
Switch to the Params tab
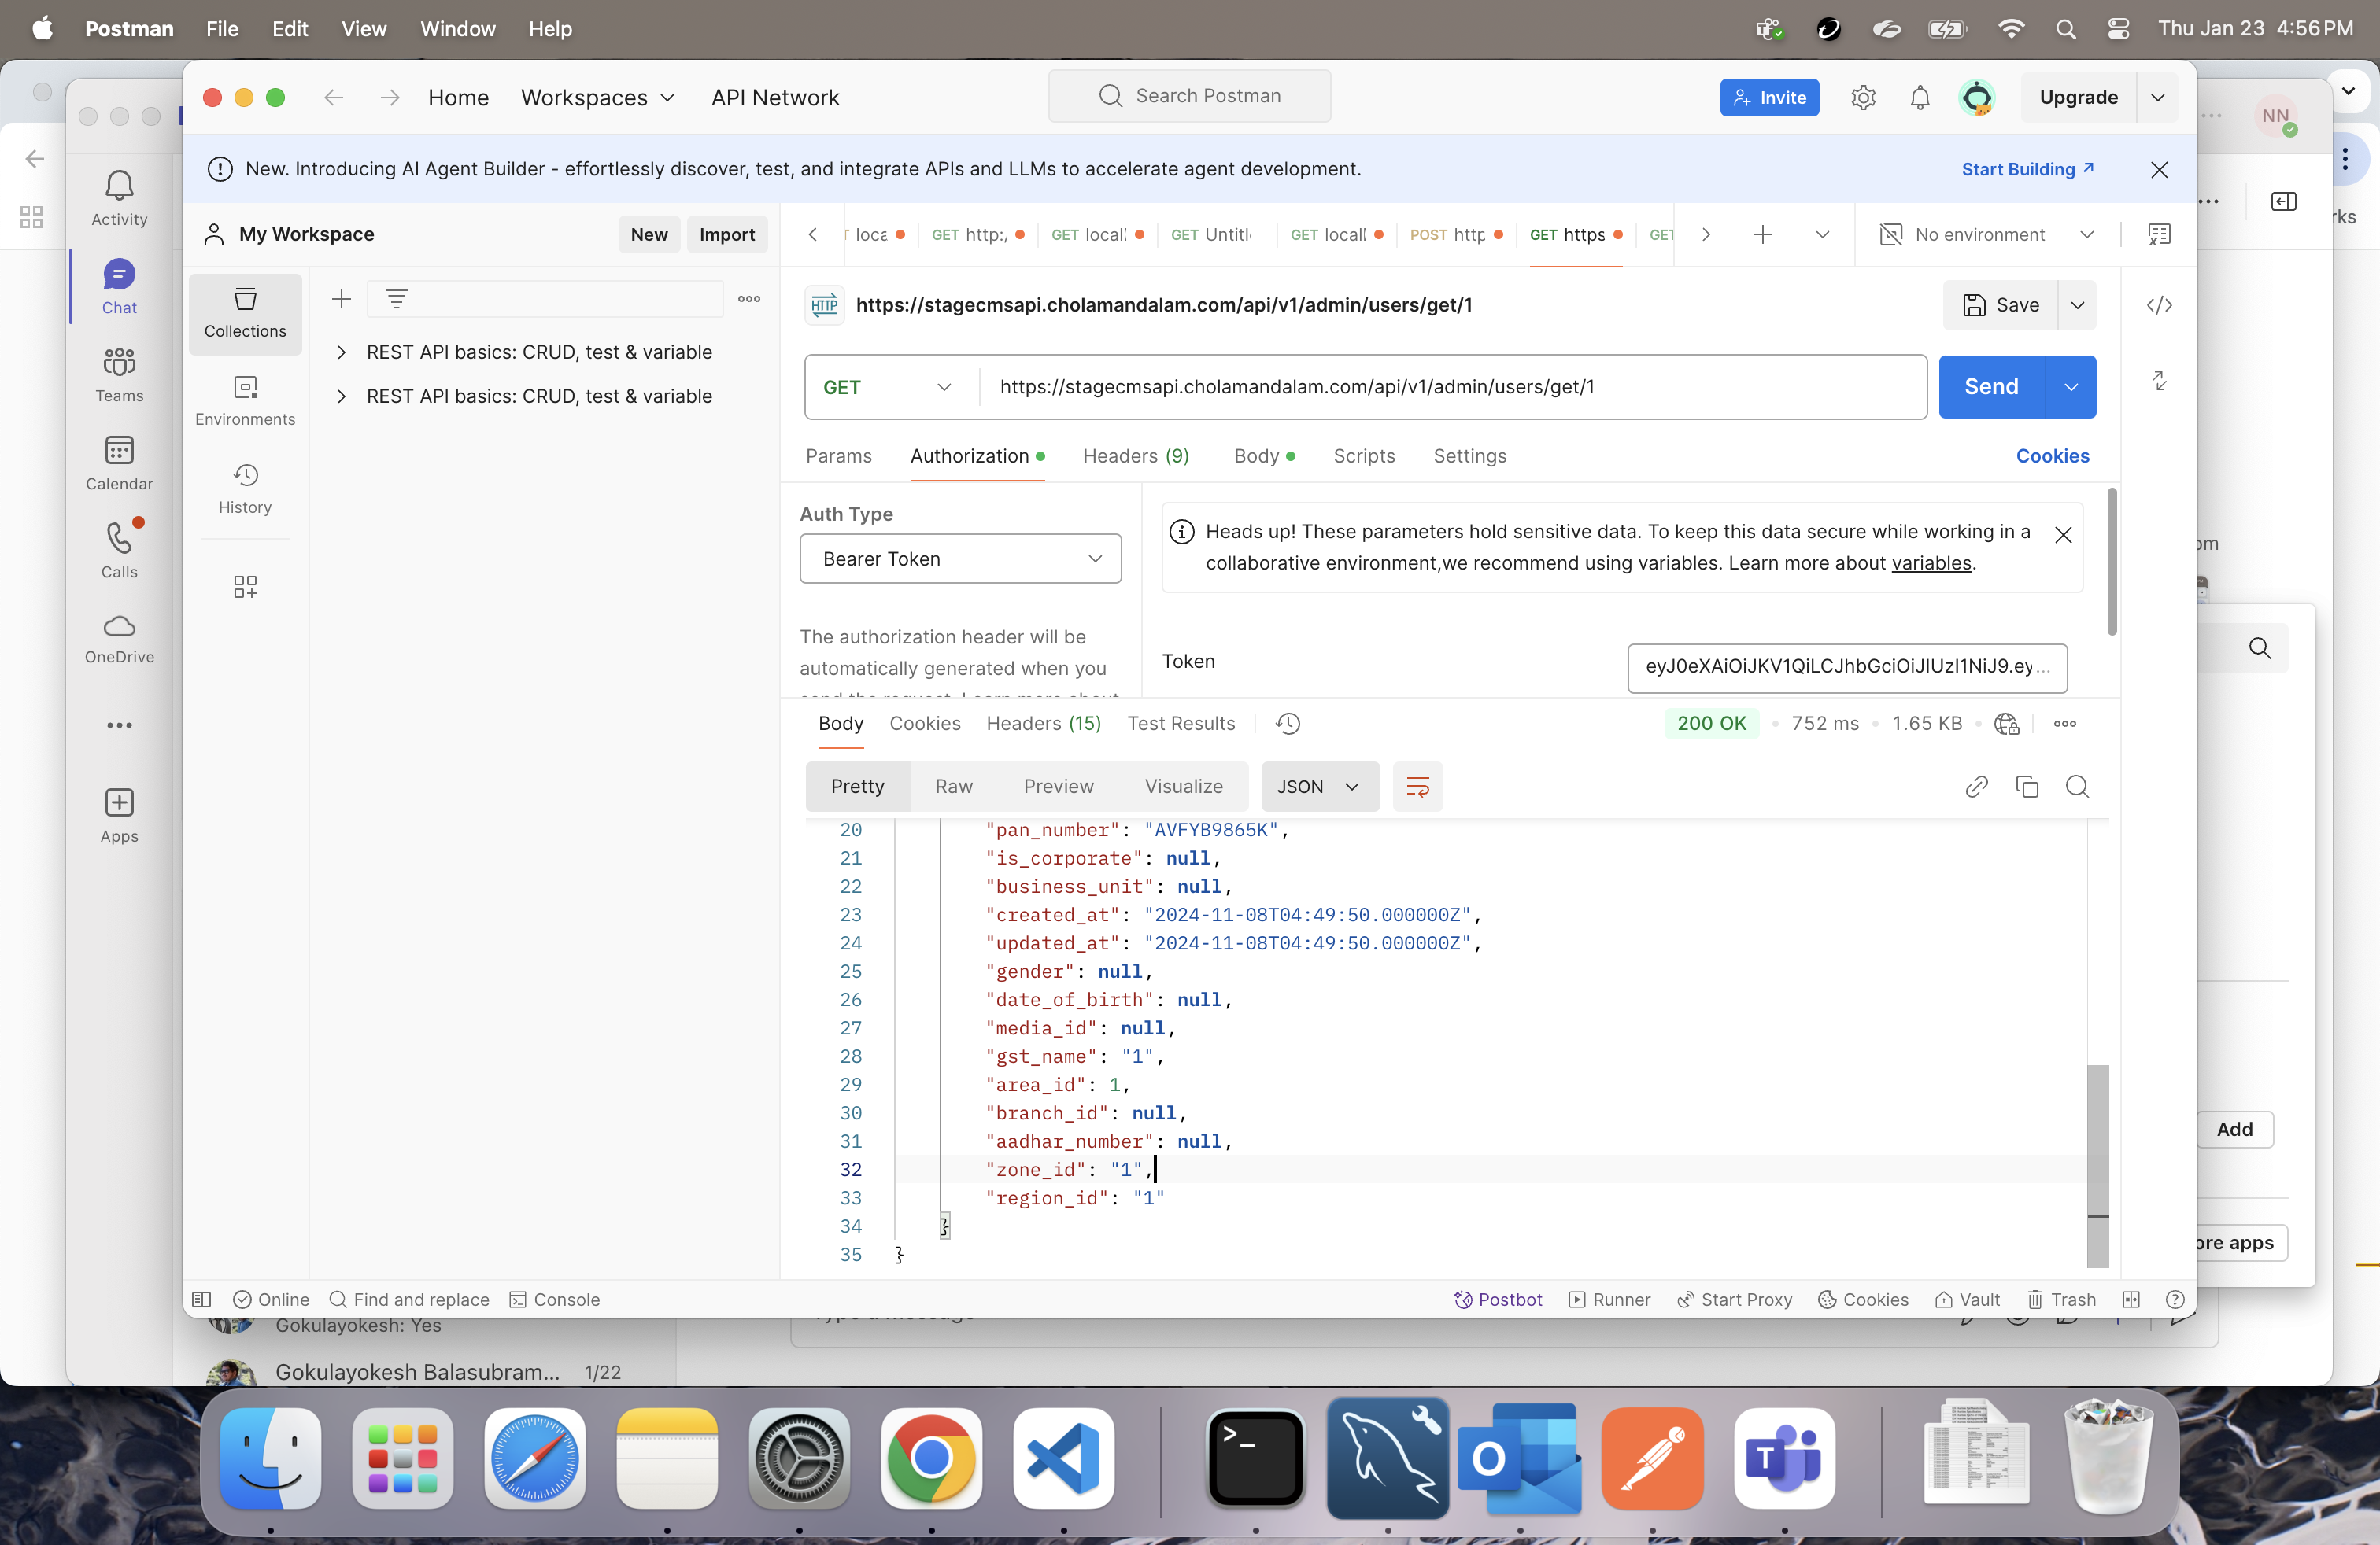point(838,455)
